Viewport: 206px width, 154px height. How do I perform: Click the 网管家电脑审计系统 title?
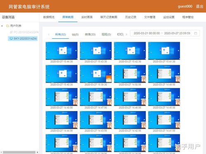[29, 7]
